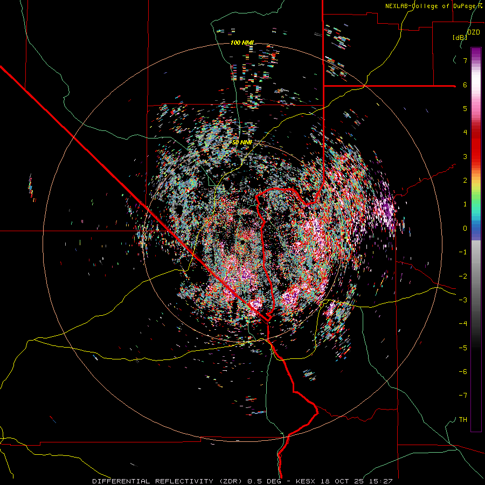Screen dimensions: 485x485
Task: Click the -4 value on the dB scale
Action: [x=463, y=324]
